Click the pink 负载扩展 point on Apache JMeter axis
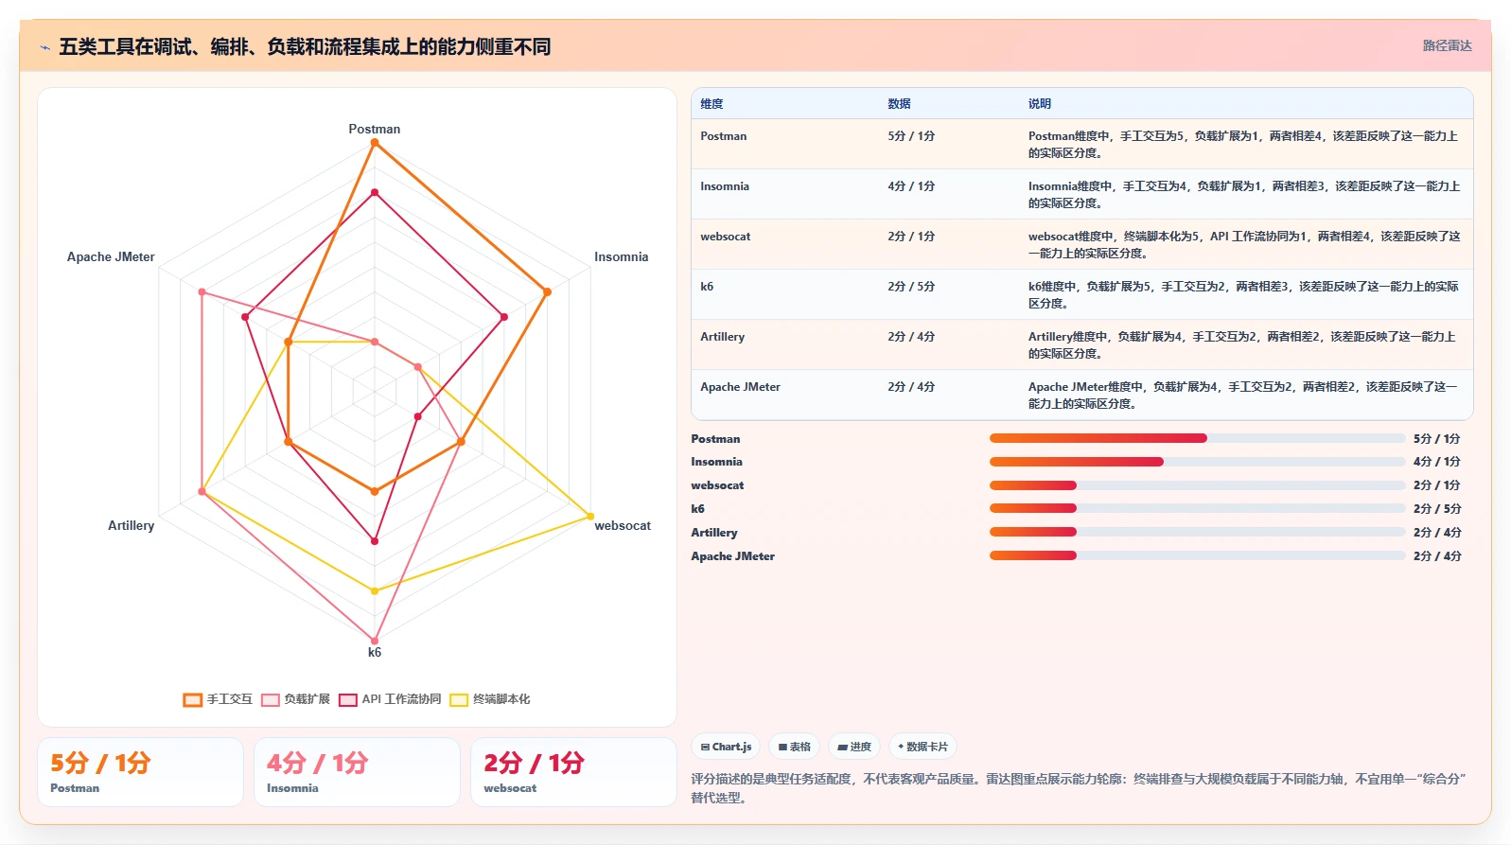The width and height of the screenshot is (1511, 845). click(x=202, y=291)
